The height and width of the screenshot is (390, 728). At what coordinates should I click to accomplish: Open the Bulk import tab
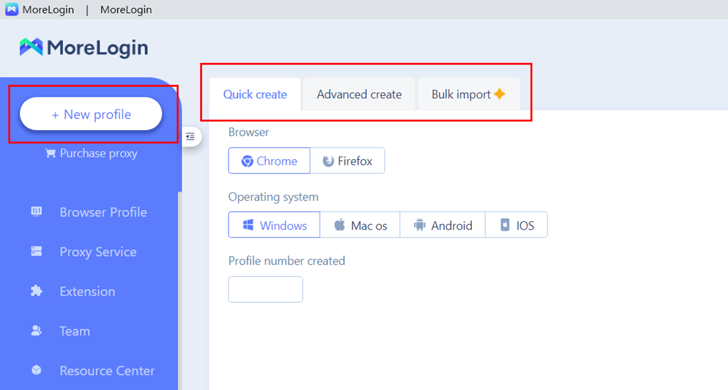[x=460, y=94]
